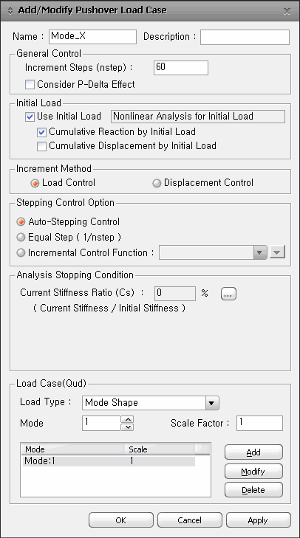Select Displacement Control increment method
This screenshot has height=538, width=300.
pos(157,183)
